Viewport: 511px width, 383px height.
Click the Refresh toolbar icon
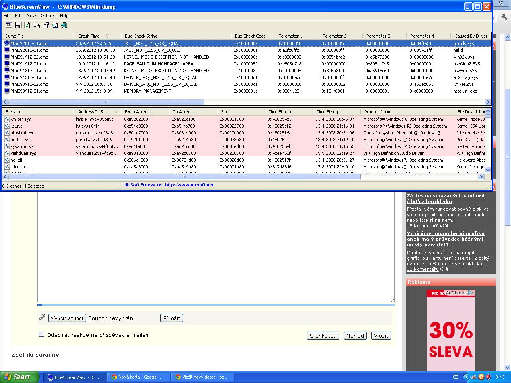point(27,25)
